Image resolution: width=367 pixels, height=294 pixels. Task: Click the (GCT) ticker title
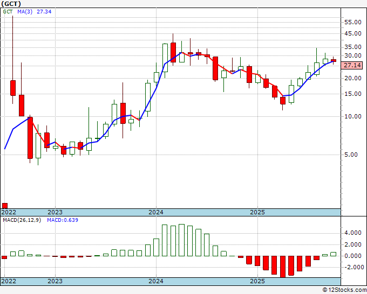12,4
